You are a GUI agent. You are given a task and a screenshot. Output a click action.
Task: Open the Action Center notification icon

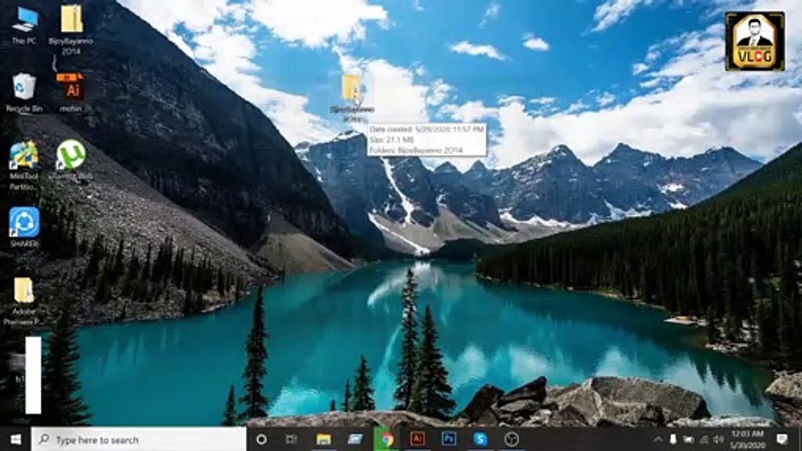pos(782,439)
